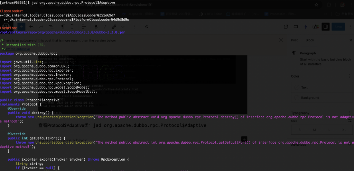Image resolution: width=354 pixels, height=171 pixels.
Task: Collapse the block toolbar with double chevron
Action: [x=147, y=27]
